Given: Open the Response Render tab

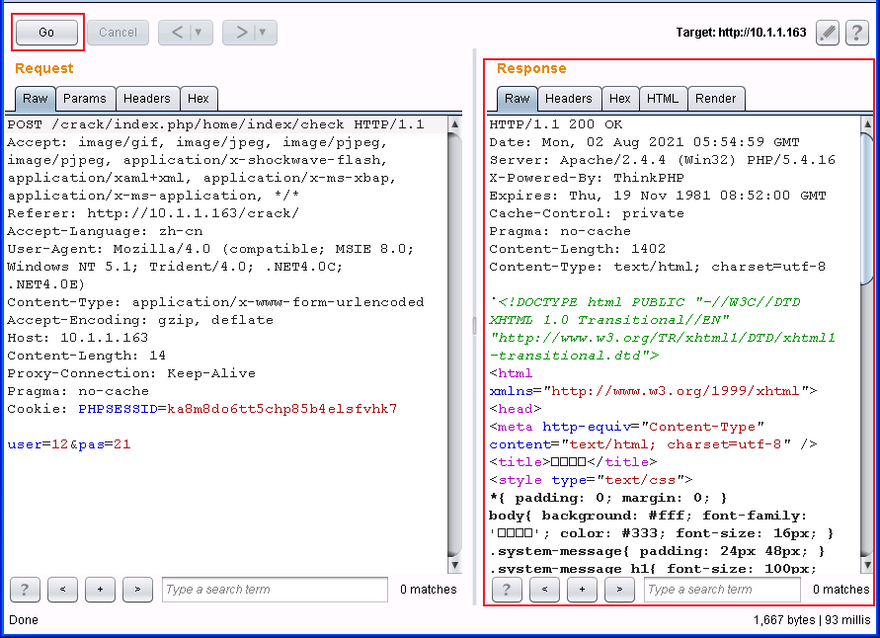Looking at the screenshot, I should 716,99.
